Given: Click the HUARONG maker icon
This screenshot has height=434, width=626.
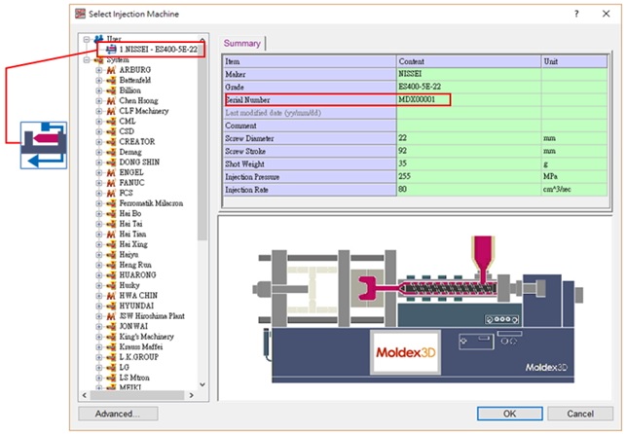Looking at the screenshot, I should (111, 275).
